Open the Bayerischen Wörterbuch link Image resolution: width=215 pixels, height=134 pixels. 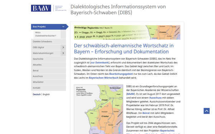[x=104, y=78]
